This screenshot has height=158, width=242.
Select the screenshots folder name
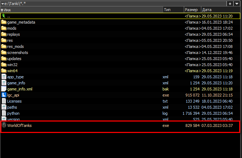17,53
